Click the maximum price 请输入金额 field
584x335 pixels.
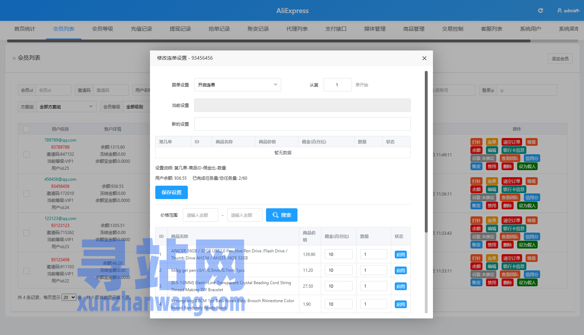(x=245, y=215)
